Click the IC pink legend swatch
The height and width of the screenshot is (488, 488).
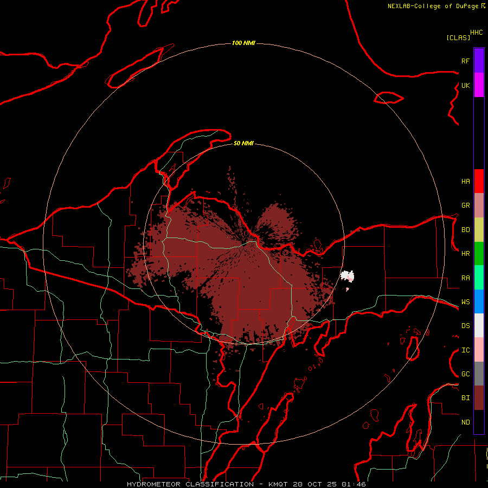click(x=479, y=350)
